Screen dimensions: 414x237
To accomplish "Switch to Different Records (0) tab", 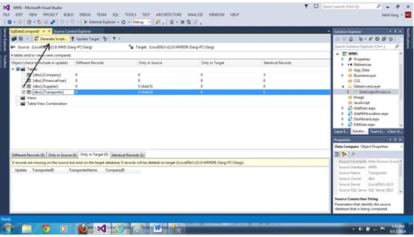I will tap(28, 155).
